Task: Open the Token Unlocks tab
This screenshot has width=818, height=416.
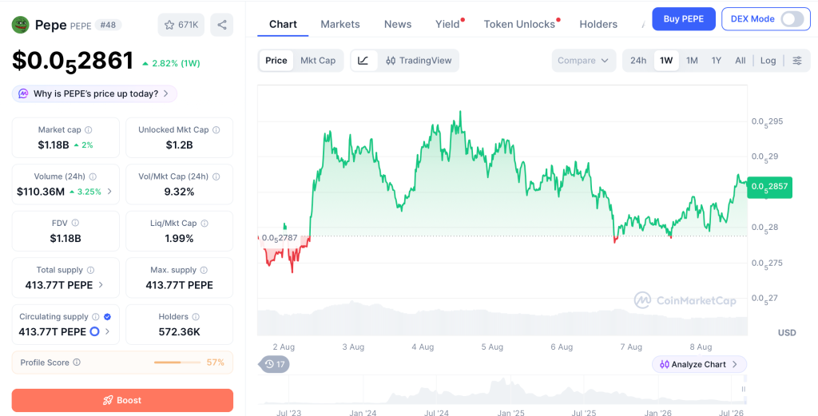Action: [x=519, y=24]
